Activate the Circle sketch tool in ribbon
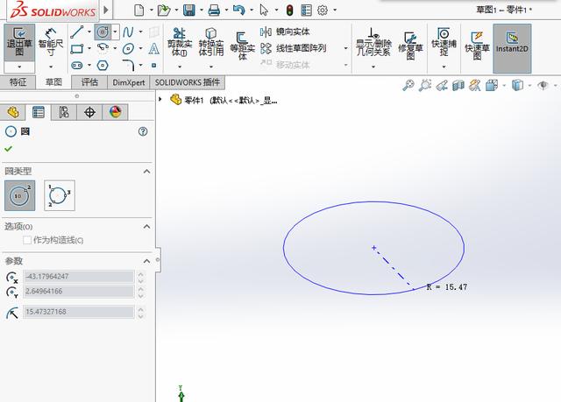Screen dimensions: 561x402 coord(103,32)
